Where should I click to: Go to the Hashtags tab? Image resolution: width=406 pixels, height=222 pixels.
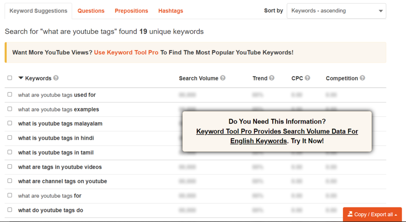point(170,11)
